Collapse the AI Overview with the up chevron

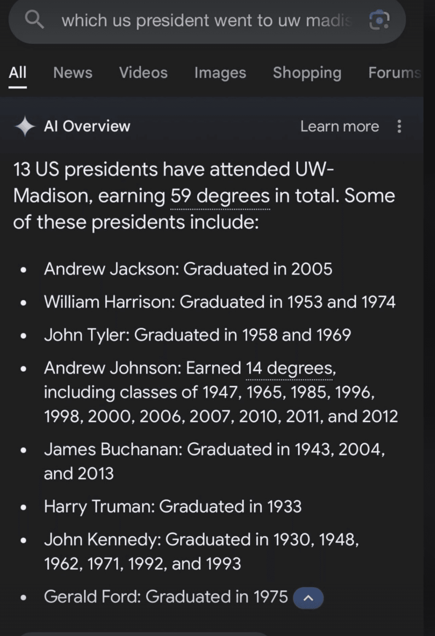click(x=308, y=598)
